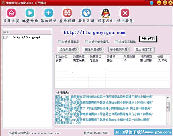Maximize the 小蜜蜂淘宝客助手 window
Image resolution: width=173 pixels, height=136 pixels.
165,3
